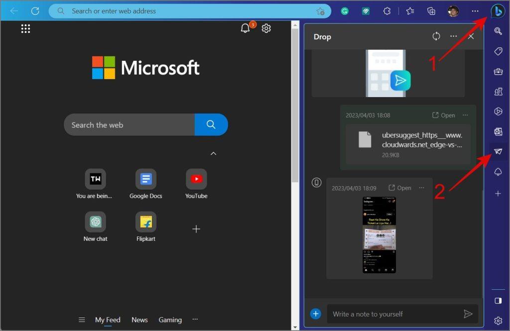This screenshot has width=510, height=331.
Task: Switch to the Gaming tab
Action: click(170, 320)
